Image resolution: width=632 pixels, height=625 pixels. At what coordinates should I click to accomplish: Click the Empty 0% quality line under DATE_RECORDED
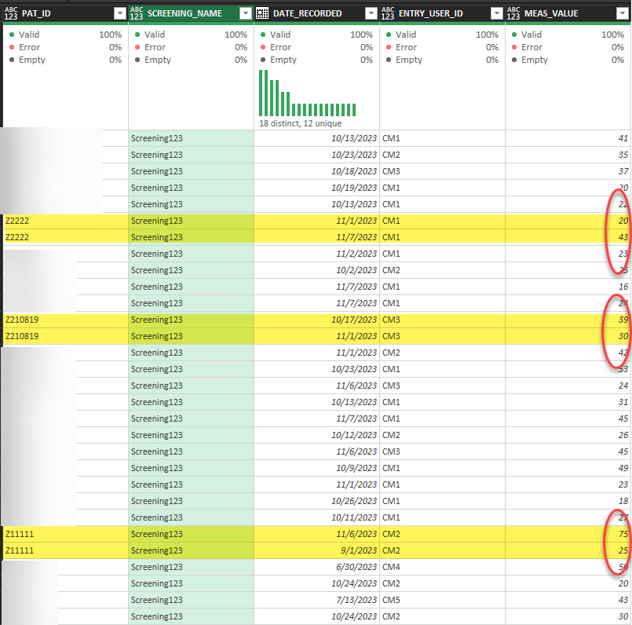tap(317, 60)
